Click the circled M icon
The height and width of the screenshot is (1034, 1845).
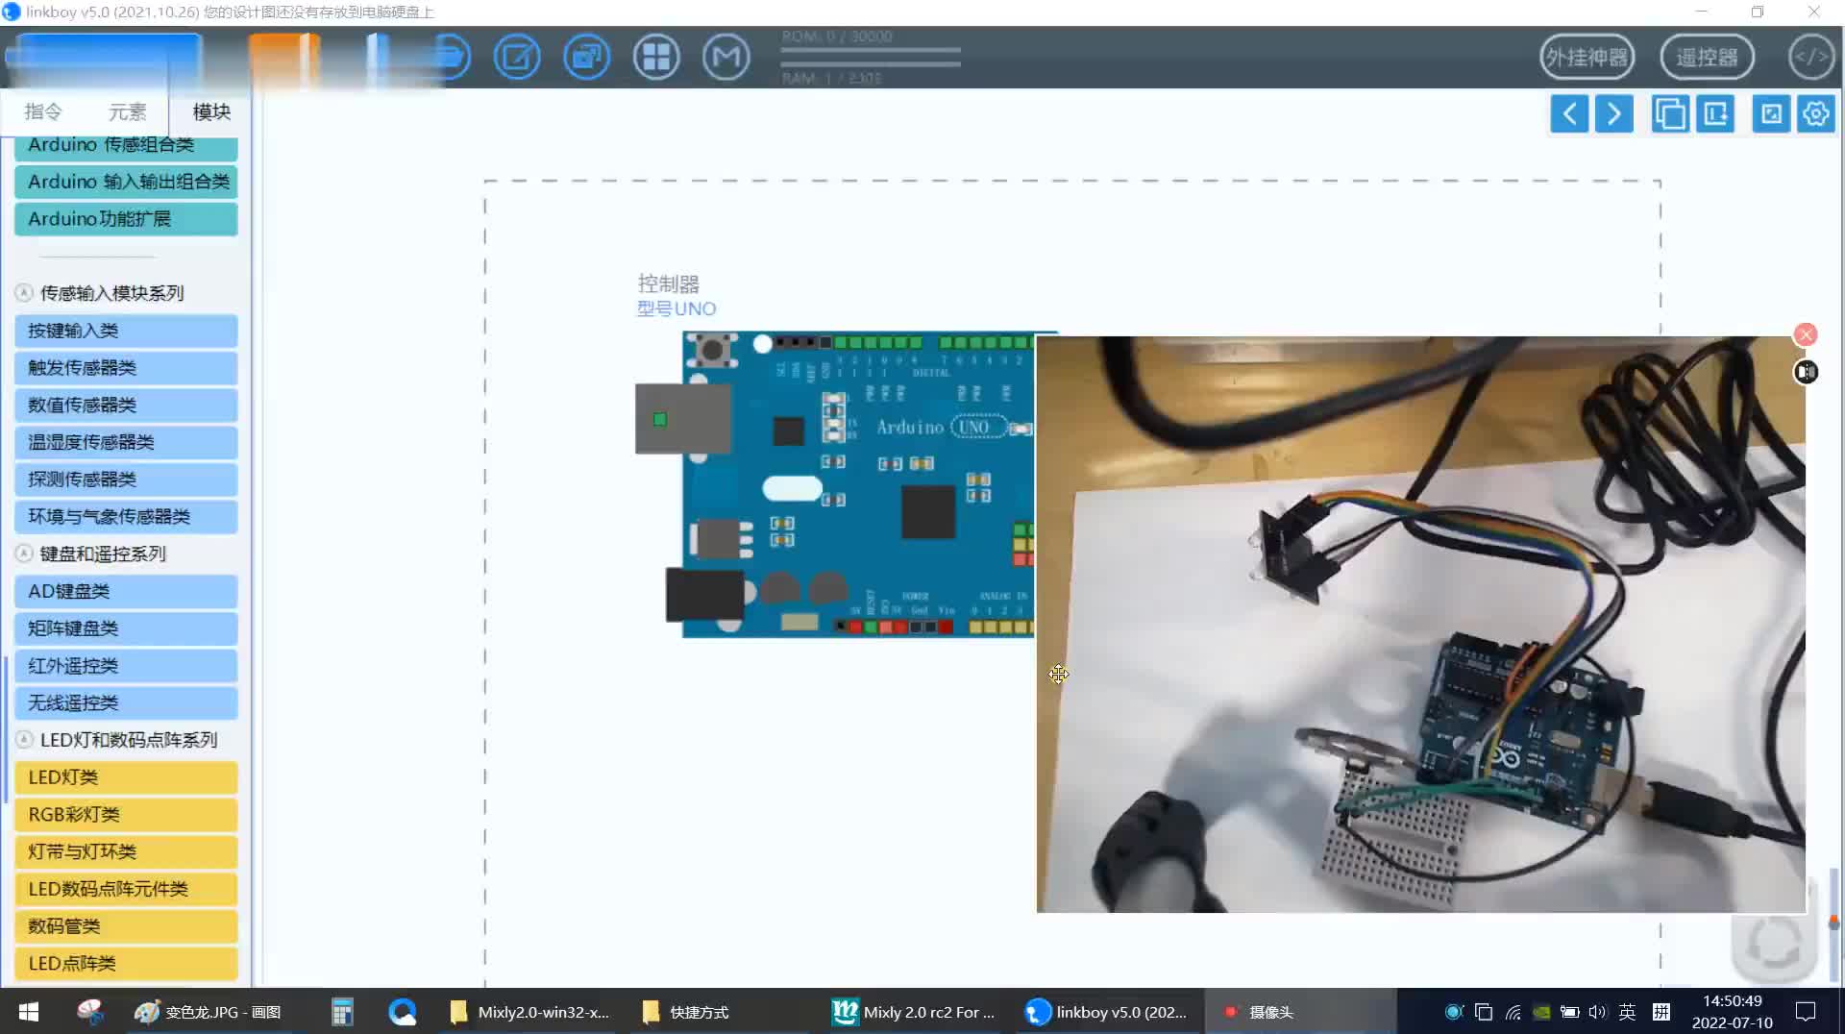(x=726, y=57)
